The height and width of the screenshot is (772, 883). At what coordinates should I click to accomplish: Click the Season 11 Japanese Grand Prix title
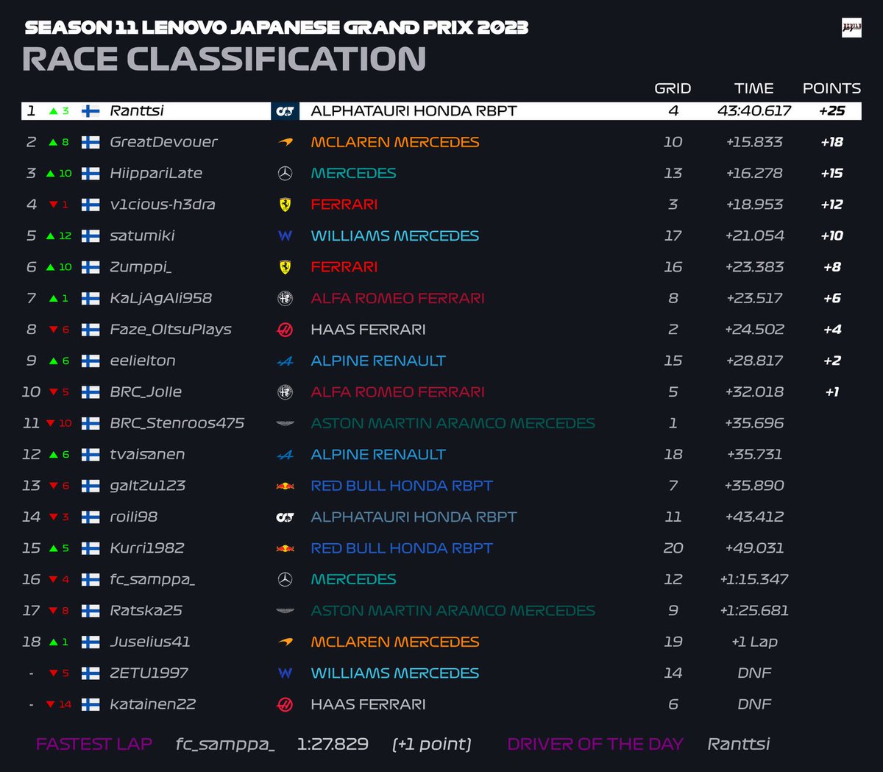[x=277, y=28]
